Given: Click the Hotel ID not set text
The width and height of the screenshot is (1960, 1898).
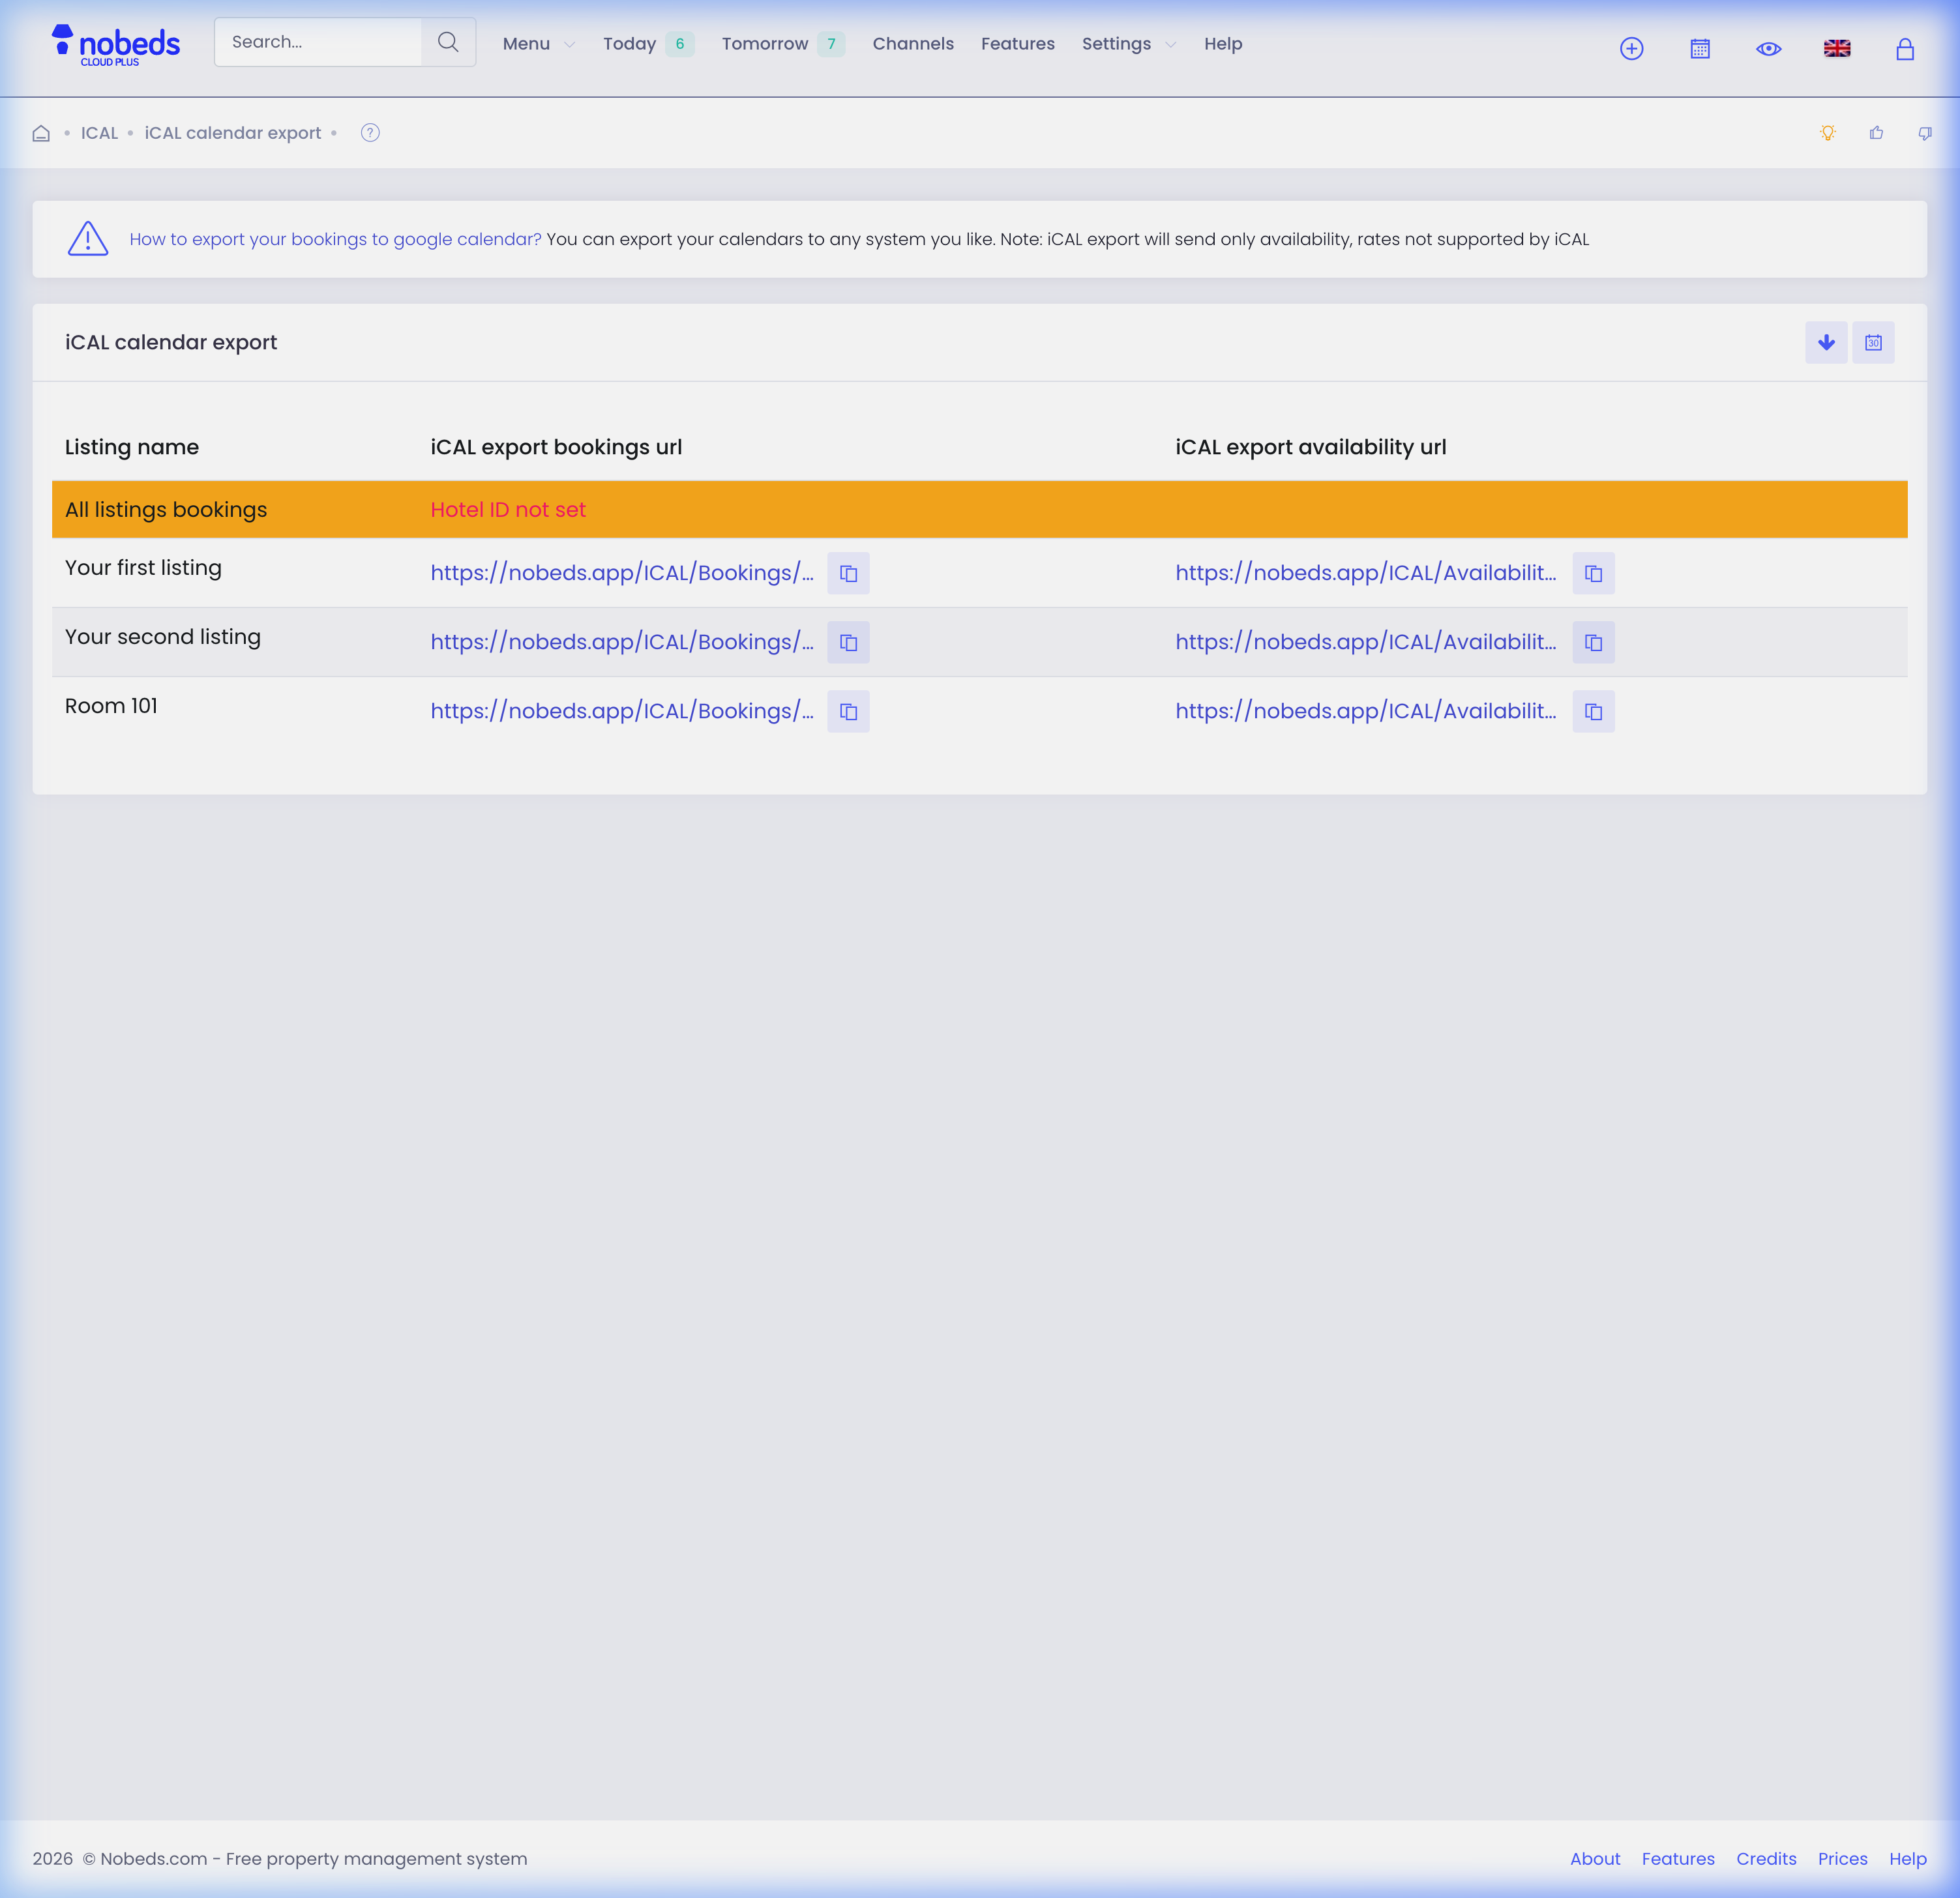Looking at the screenshot, I should click(x=508, y=510).
